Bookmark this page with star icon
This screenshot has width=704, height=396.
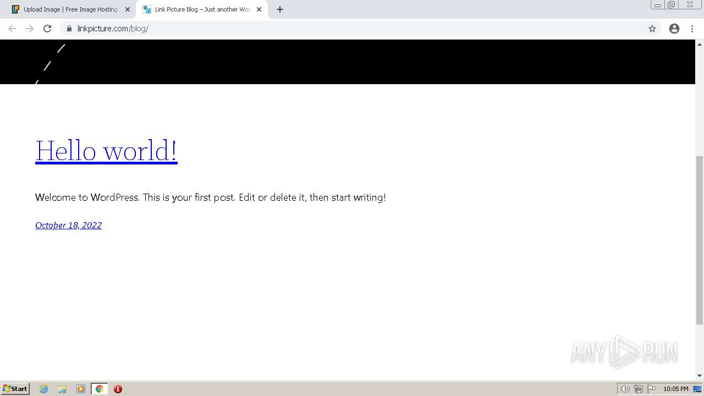(652, 29)
